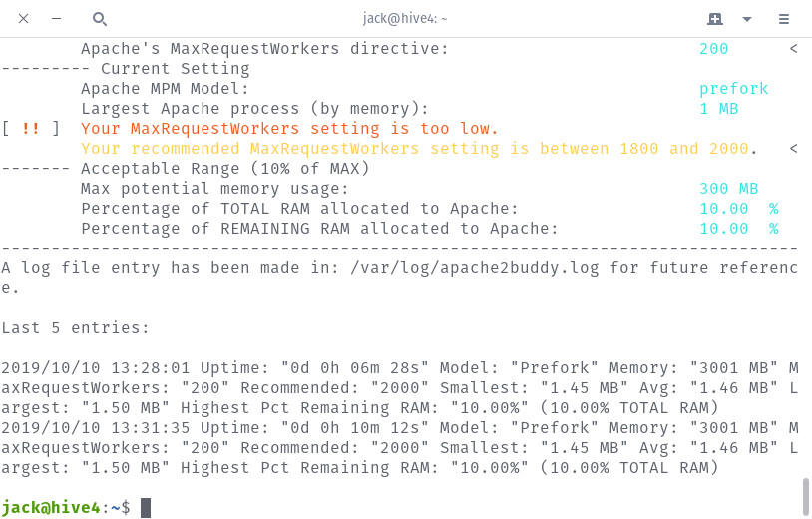Screen dimensions: 812x519
Task: Open the terminal search tool
Action: (x=100, y=19)
